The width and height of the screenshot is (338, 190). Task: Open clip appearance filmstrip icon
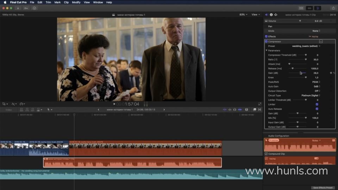pos(246,110)
